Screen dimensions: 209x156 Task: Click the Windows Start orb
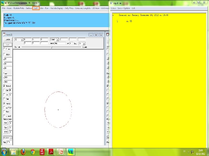point(4,152)
